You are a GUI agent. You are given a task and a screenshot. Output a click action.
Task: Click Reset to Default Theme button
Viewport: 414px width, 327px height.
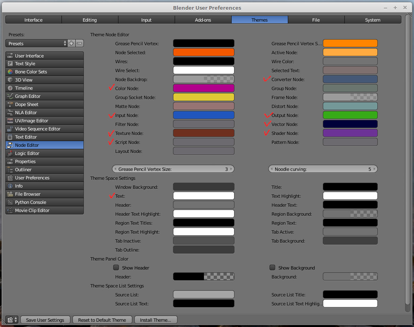[x=102, y=320]
